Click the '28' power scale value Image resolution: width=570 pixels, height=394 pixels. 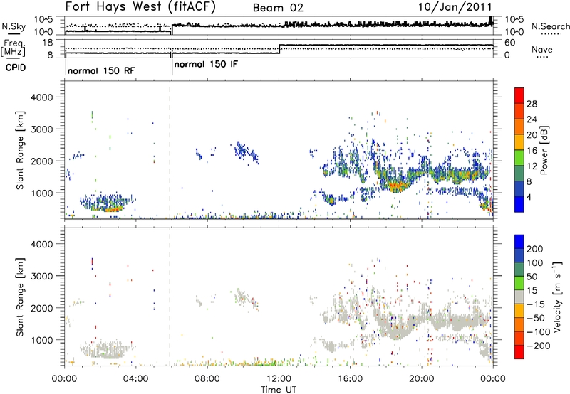(532, 104)
